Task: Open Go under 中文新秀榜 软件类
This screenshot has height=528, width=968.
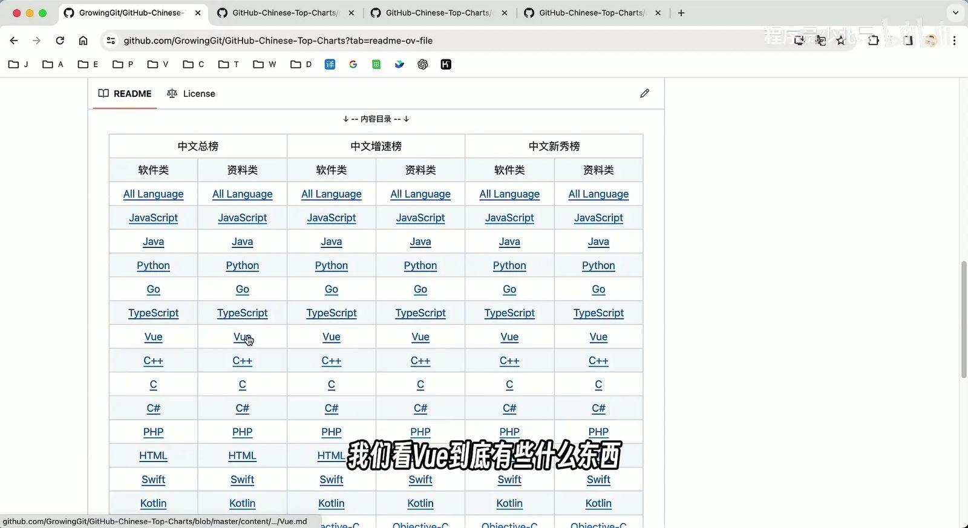Action: pos(509,289)
